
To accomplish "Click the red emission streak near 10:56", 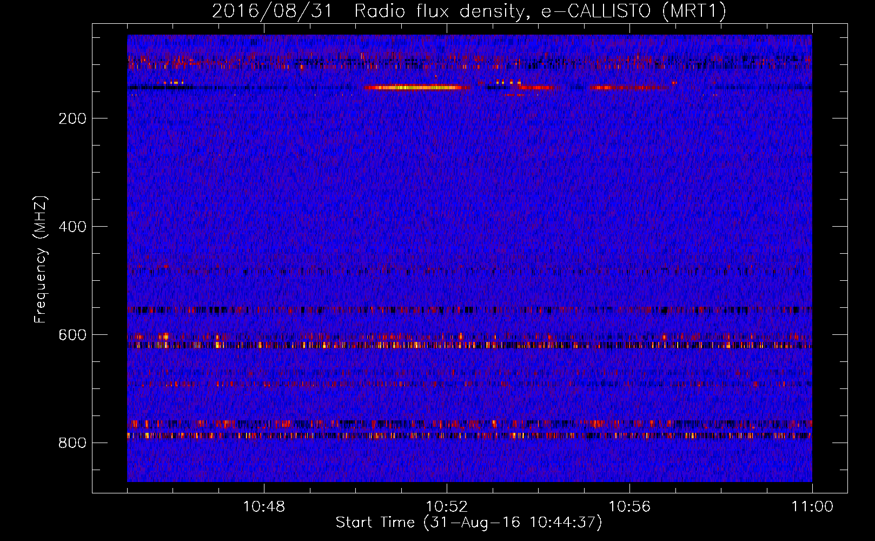I will click(x=630, y=87).
